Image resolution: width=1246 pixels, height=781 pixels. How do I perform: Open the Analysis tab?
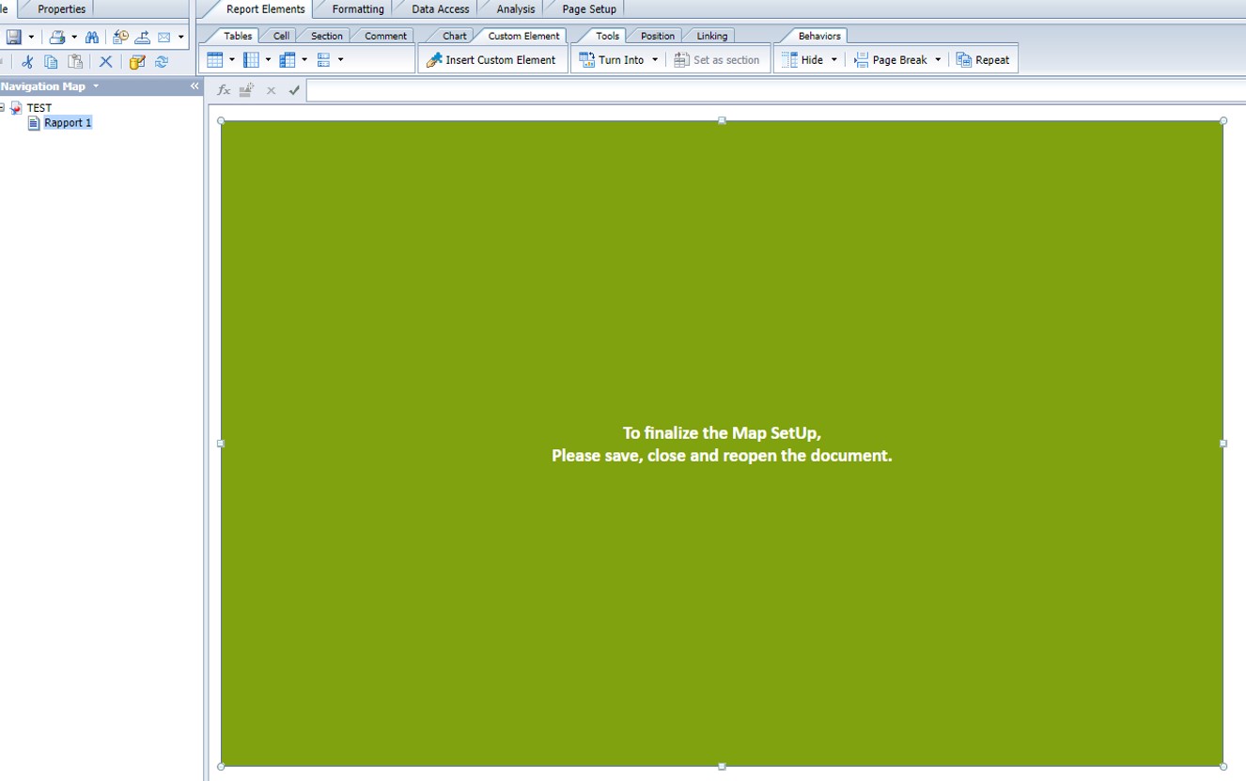[515, 9]
